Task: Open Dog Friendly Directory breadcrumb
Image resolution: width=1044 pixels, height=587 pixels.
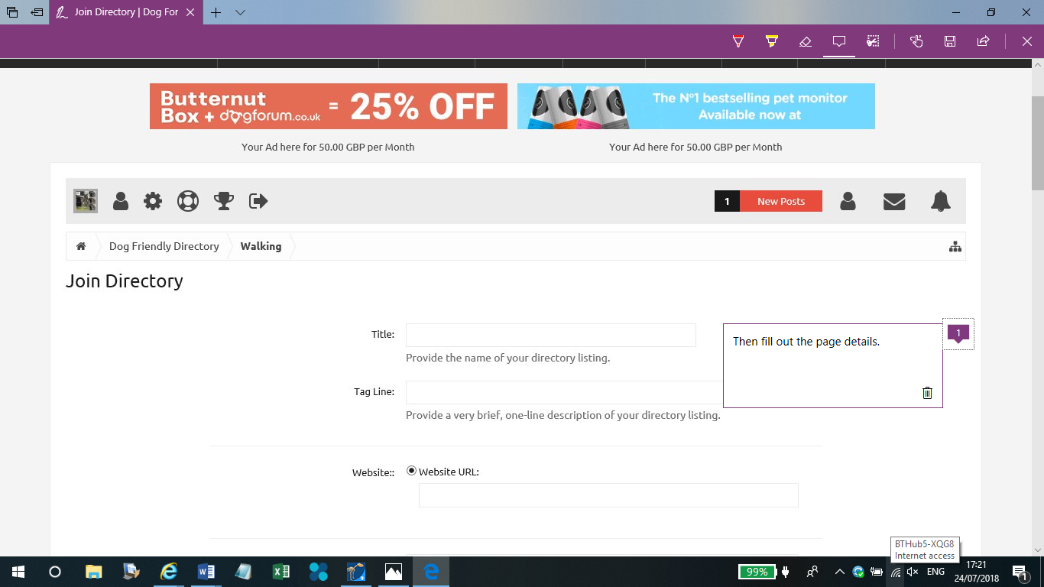Action: point(164,246)
